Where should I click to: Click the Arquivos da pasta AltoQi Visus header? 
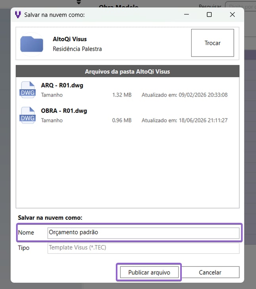click(127, 71)
